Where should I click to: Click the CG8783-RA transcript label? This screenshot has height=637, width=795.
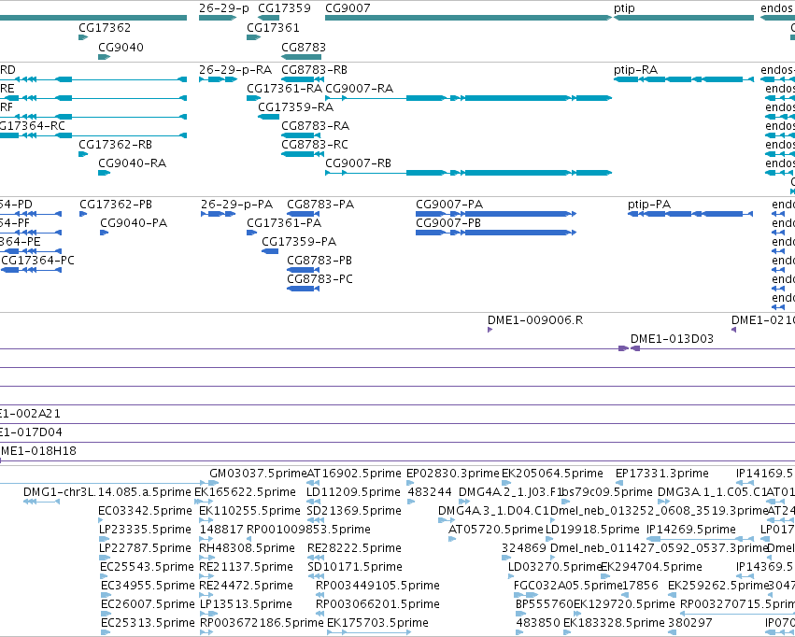click(x=316, y=126)
